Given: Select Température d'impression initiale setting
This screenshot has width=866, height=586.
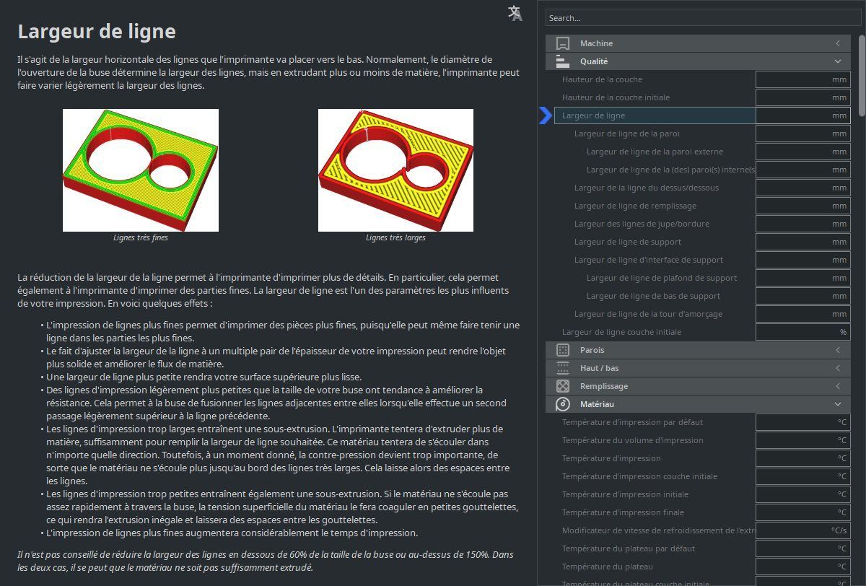Looking at the screenshot, I should (x=625, y=494).
